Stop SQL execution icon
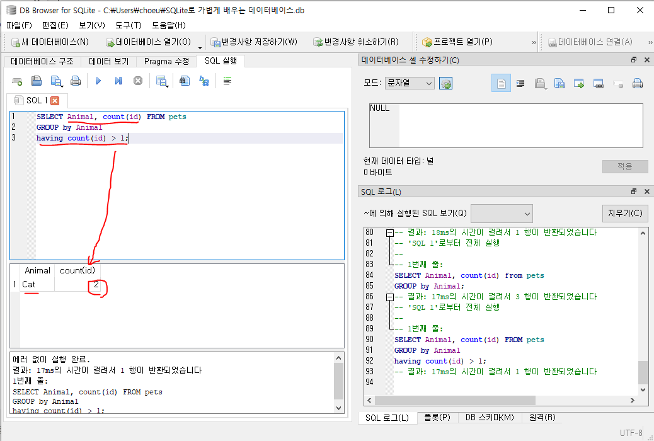The image size is (654, 441). [x=138, y=81]
